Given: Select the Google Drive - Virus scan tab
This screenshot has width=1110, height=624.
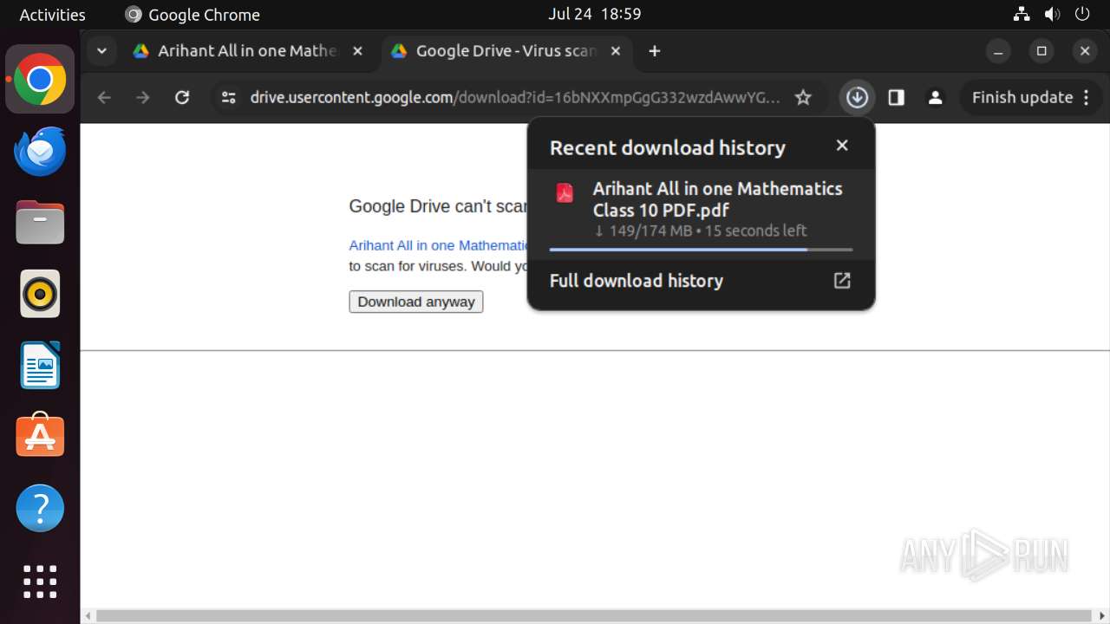Looking at the screenshot, I should point(506,51).
